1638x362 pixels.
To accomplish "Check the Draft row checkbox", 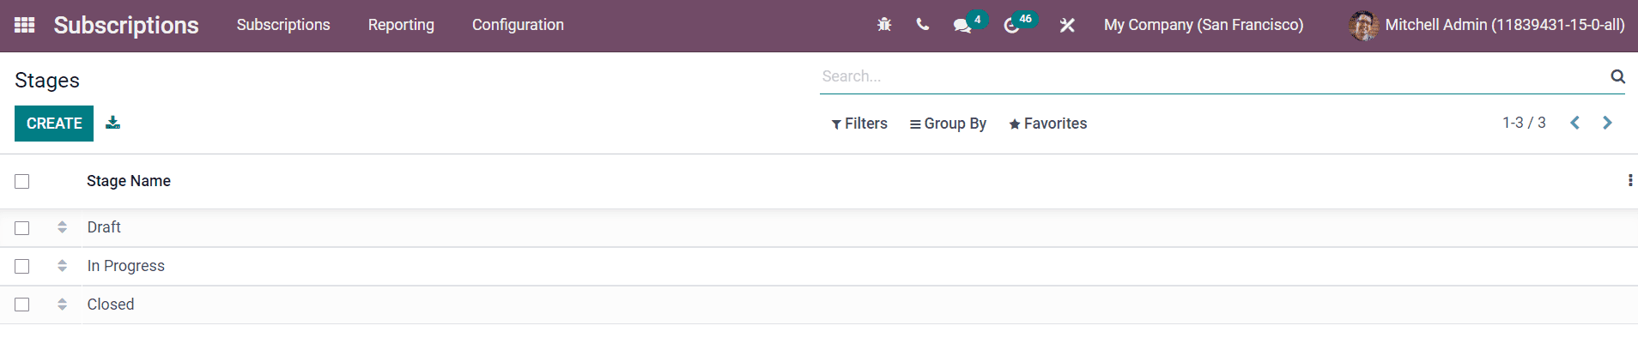I will (x=22, y=228).
